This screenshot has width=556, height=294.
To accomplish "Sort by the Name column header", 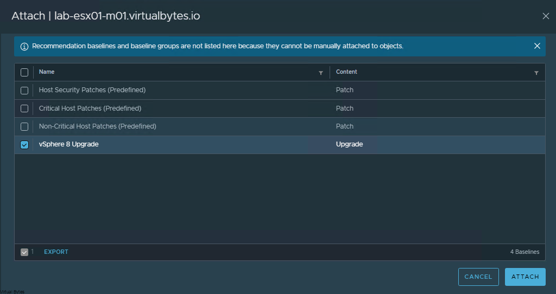I will 47,72.
